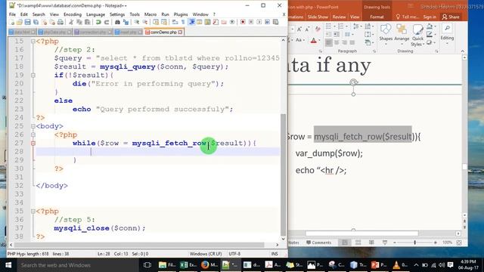Click the Comments button in PowerPoint status bar
This screenshot has height=272, width=484.
[x=318, y=243]
